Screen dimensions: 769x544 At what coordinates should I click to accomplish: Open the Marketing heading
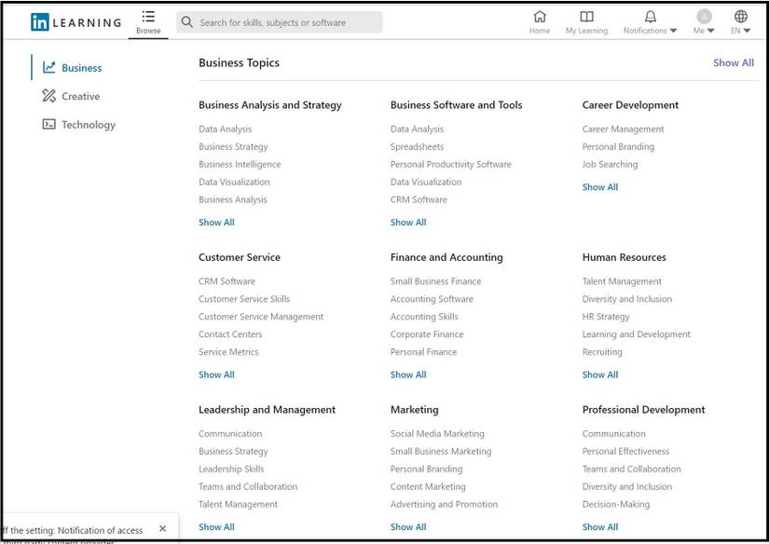[415, 410]
